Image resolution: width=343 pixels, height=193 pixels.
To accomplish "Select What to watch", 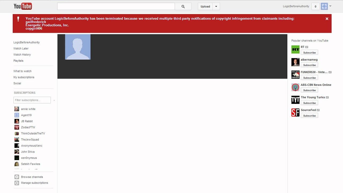I will coord(23,71).
